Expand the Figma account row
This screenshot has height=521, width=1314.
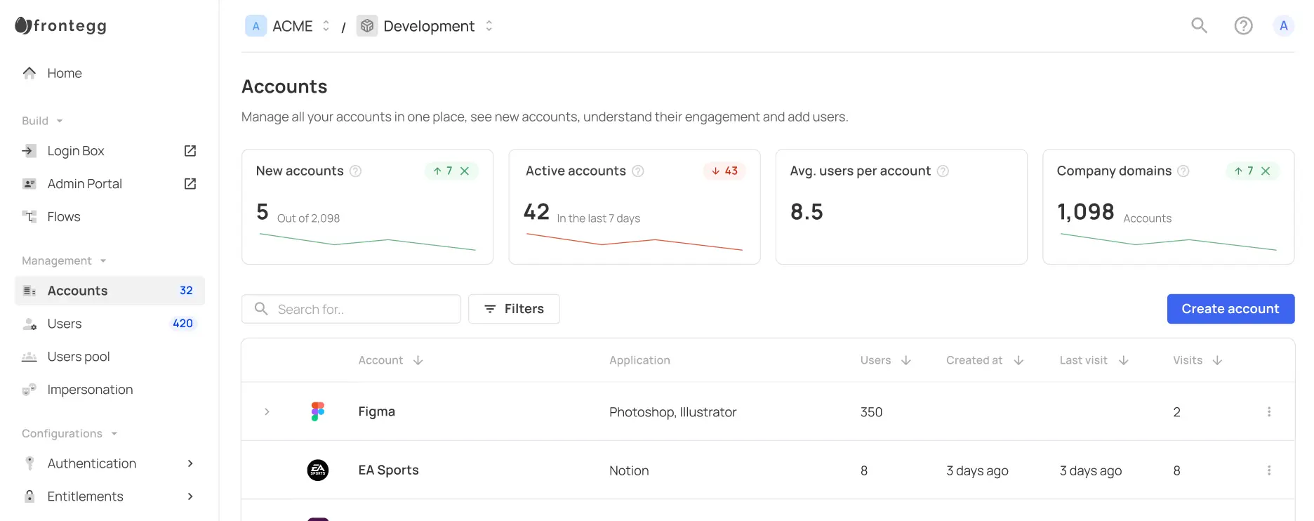[x=267, y=412]
